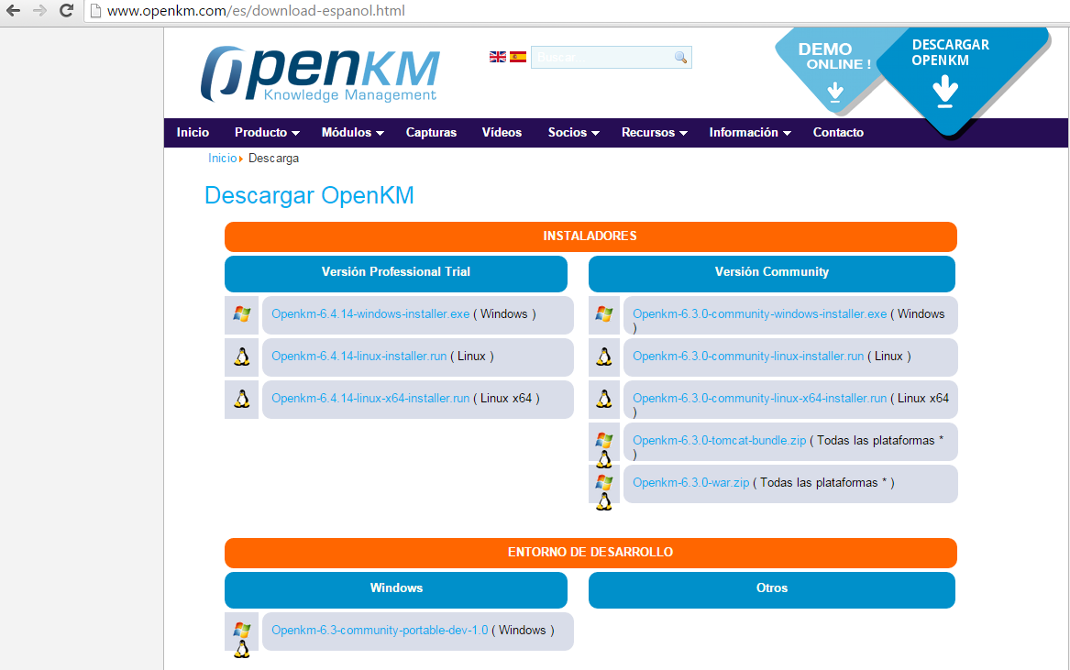Expand the Producto dropdown menu
The image size is (1070, 670).
(x=267, y=133)
